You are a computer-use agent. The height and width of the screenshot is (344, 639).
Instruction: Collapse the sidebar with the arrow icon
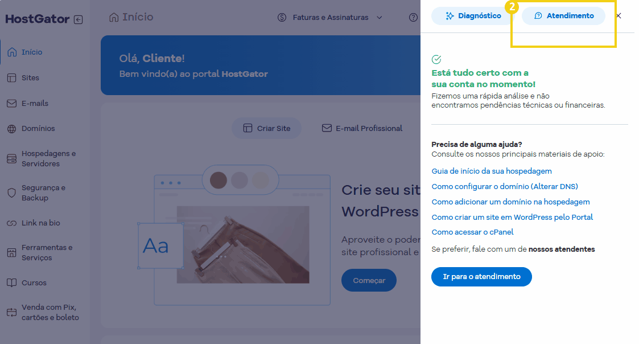[x=79, y=19]
